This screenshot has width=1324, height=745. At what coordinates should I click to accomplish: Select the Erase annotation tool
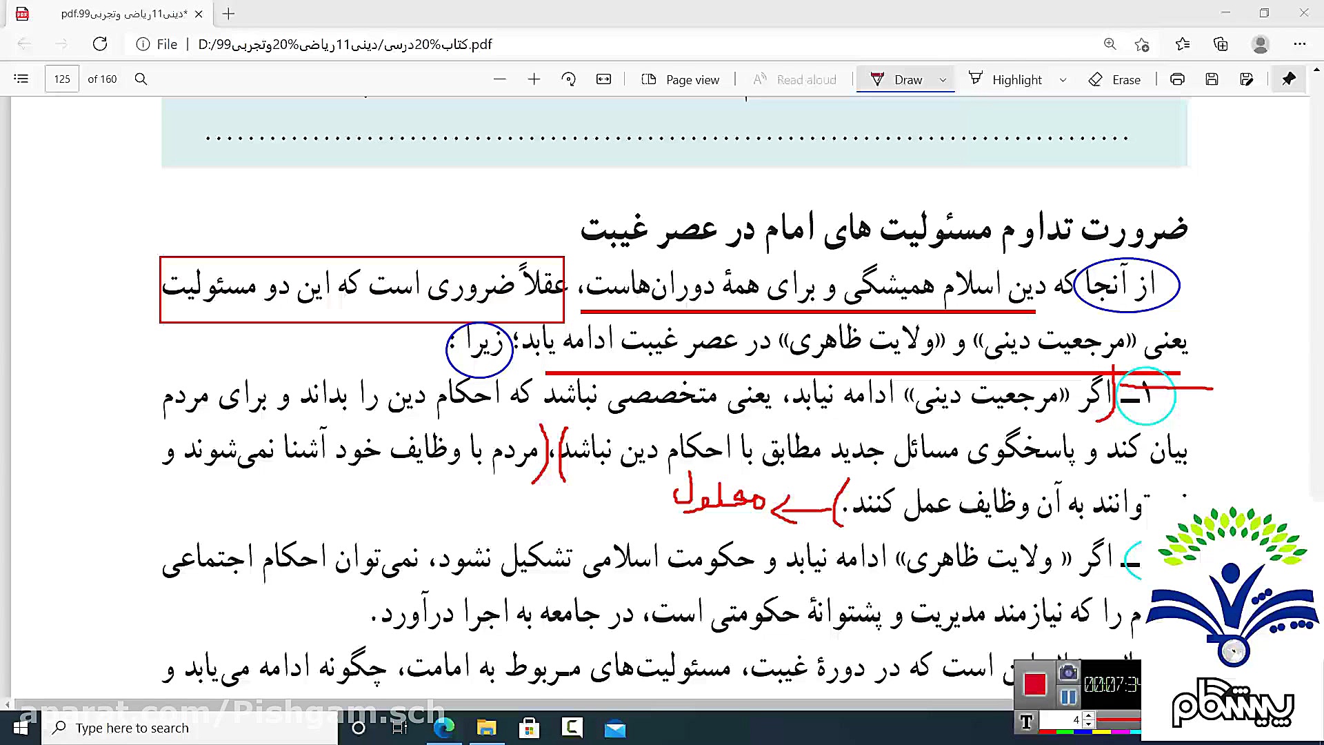(1115, 79)
